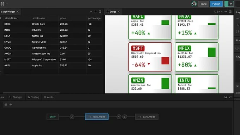
Task: Click the +15% text on the NVDA card
Action: [x=185, y=33]
